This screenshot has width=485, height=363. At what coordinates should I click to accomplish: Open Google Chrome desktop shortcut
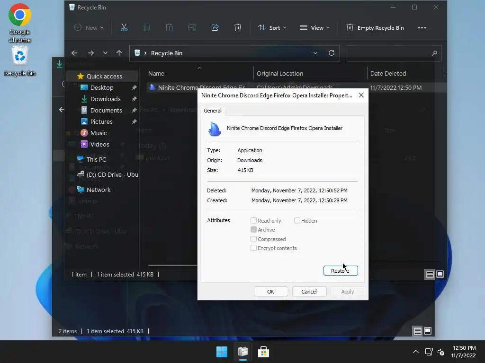pyautogui.click(x=20, y=23)
